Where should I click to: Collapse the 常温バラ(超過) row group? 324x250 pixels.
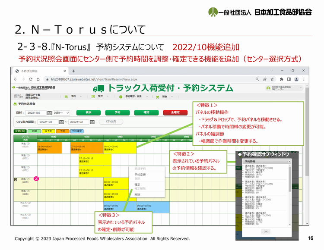pos(16,179)
